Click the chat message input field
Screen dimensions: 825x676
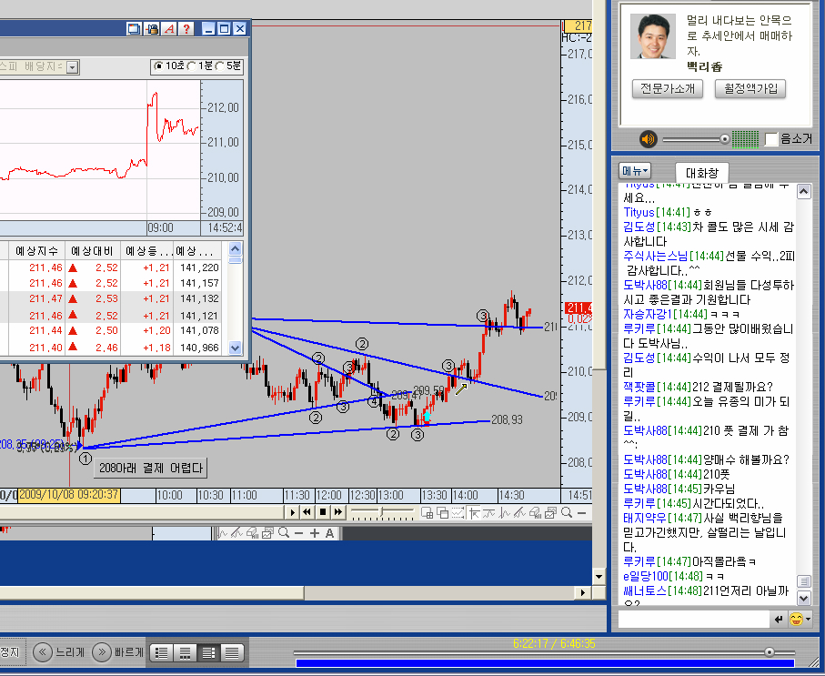[693, 620]
